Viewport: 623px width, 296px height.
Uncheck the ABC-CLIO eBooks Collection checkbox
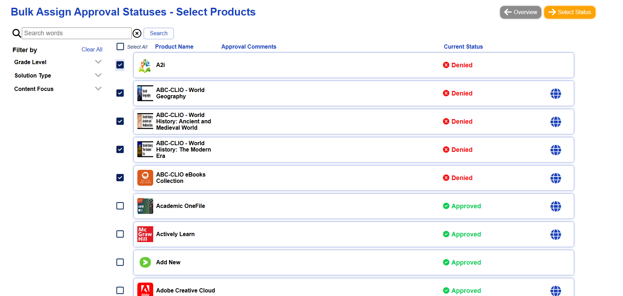click(120, 178)
